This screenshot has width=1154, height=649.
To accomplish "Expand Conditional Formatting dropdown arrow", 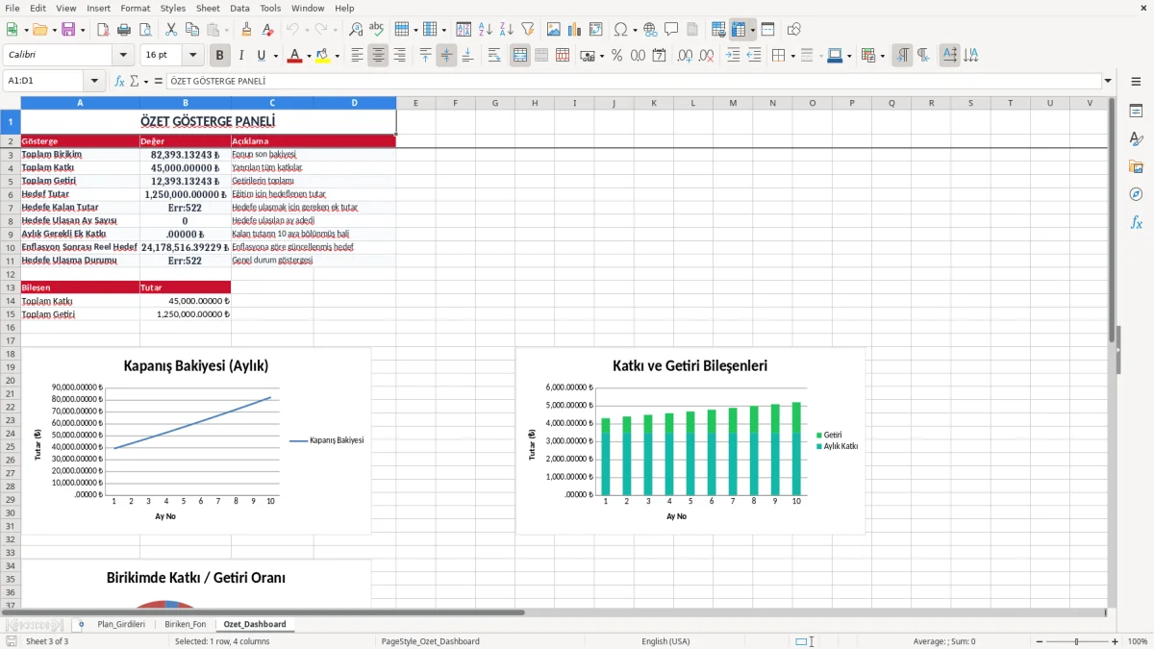I will 883,56.
